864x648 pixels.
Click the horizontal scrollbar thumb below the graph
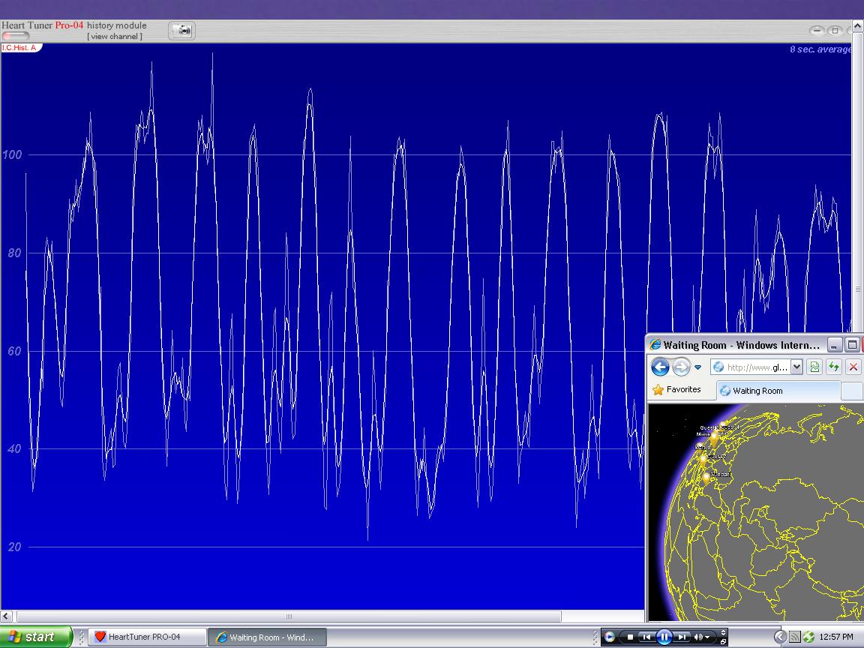coord(289,616)
